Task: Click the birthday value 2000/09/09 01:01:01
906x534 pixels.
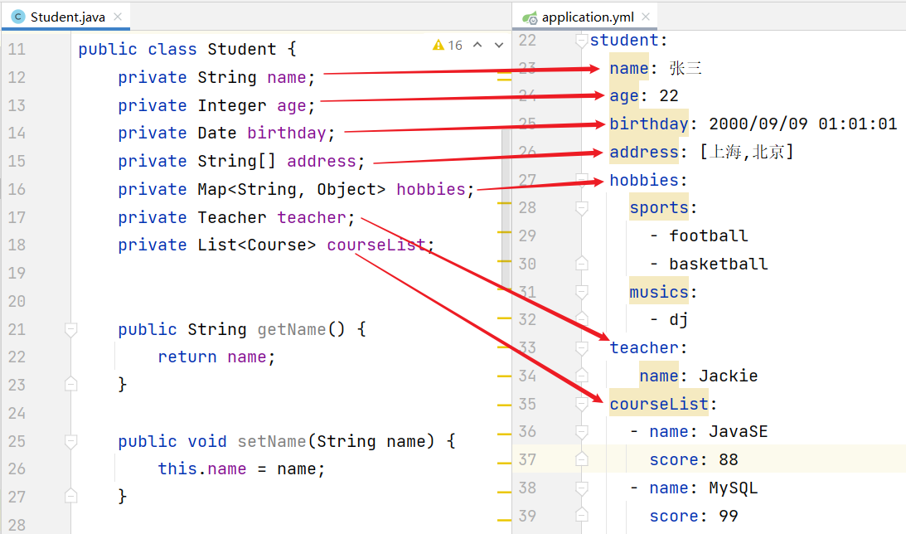Action: [802, 124]
